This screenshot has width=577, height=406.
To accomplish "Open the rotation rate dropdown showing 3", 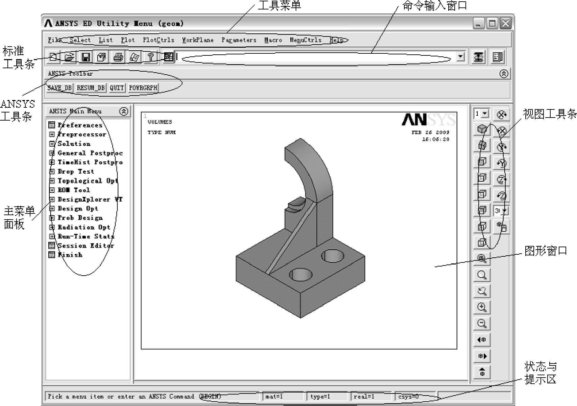I will (x=504, y=211).
